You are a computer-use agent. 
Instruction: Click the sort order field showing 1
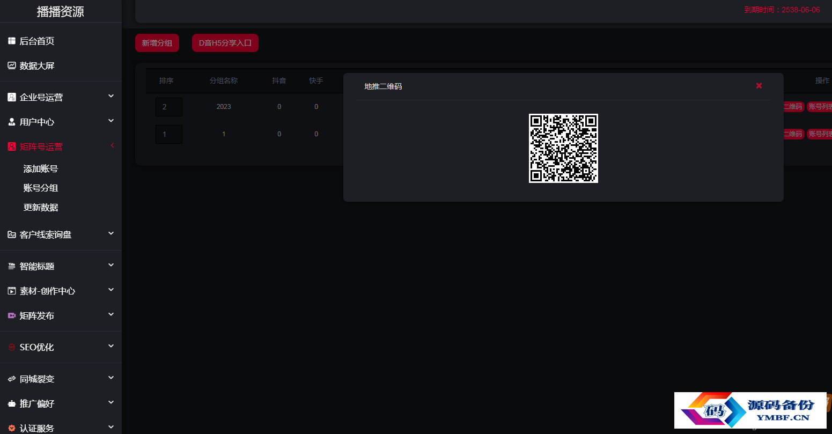tap(169, 134)
